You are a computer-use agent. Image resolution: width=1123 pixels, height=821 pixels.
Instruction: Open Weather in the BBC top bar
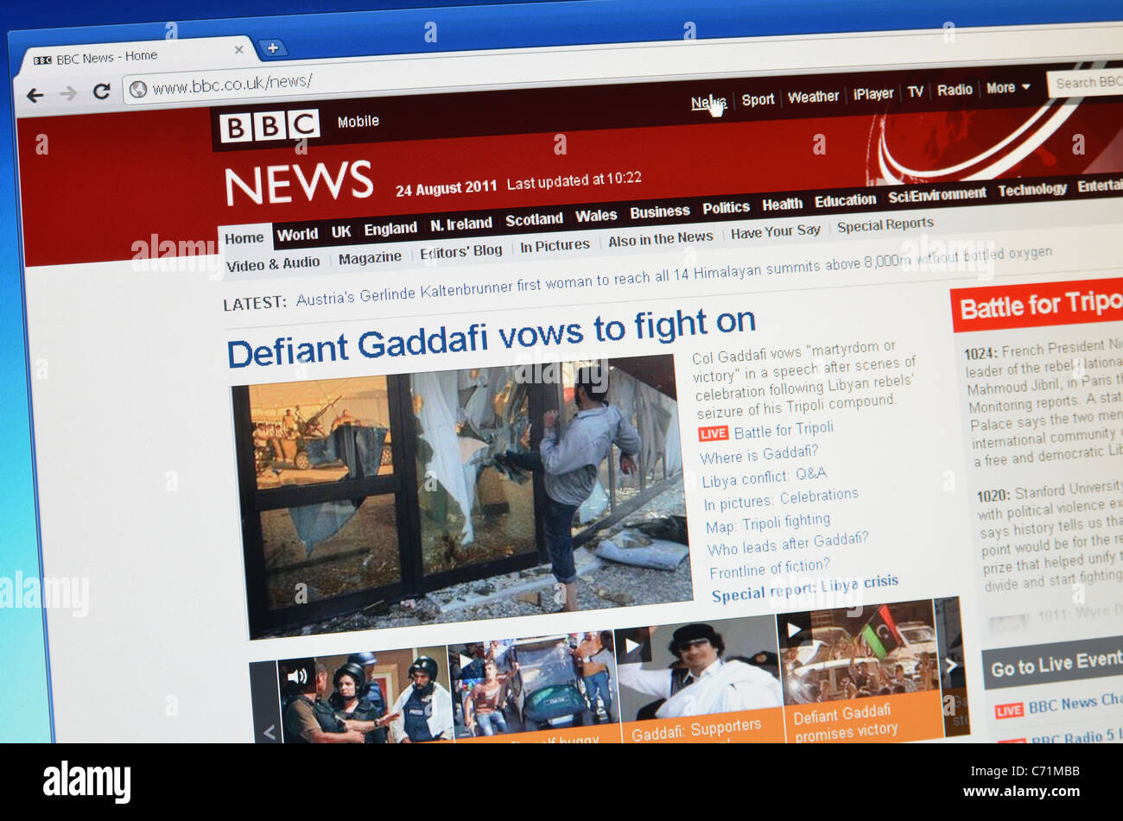tap(813, 97)
